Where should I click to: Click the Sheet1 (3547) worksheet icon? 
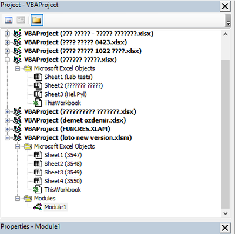tap(38, 155)
